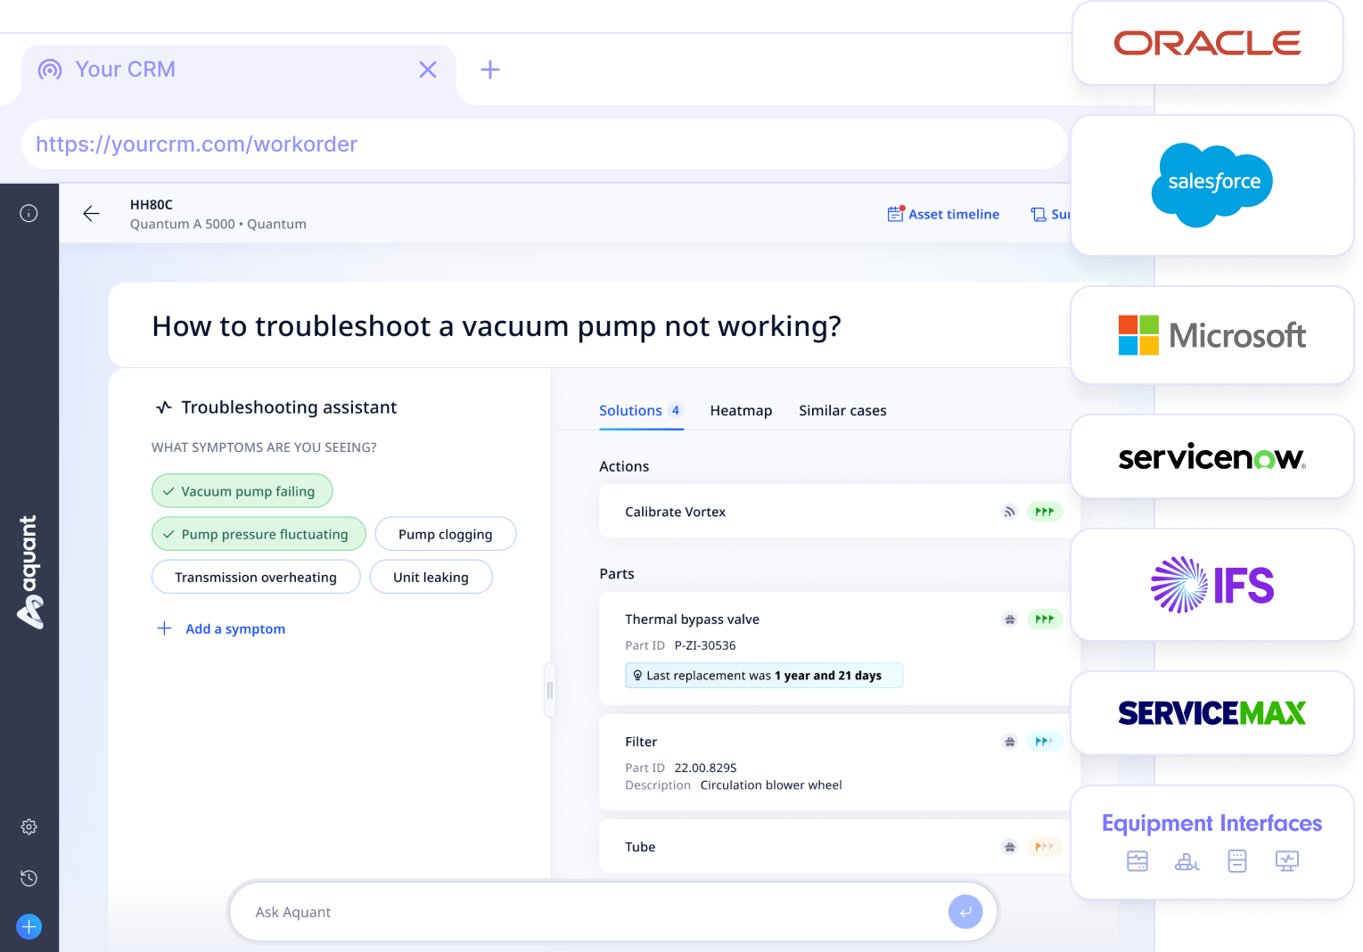Click the Salesforce integration card
1363x952 pixels.
1212,185
